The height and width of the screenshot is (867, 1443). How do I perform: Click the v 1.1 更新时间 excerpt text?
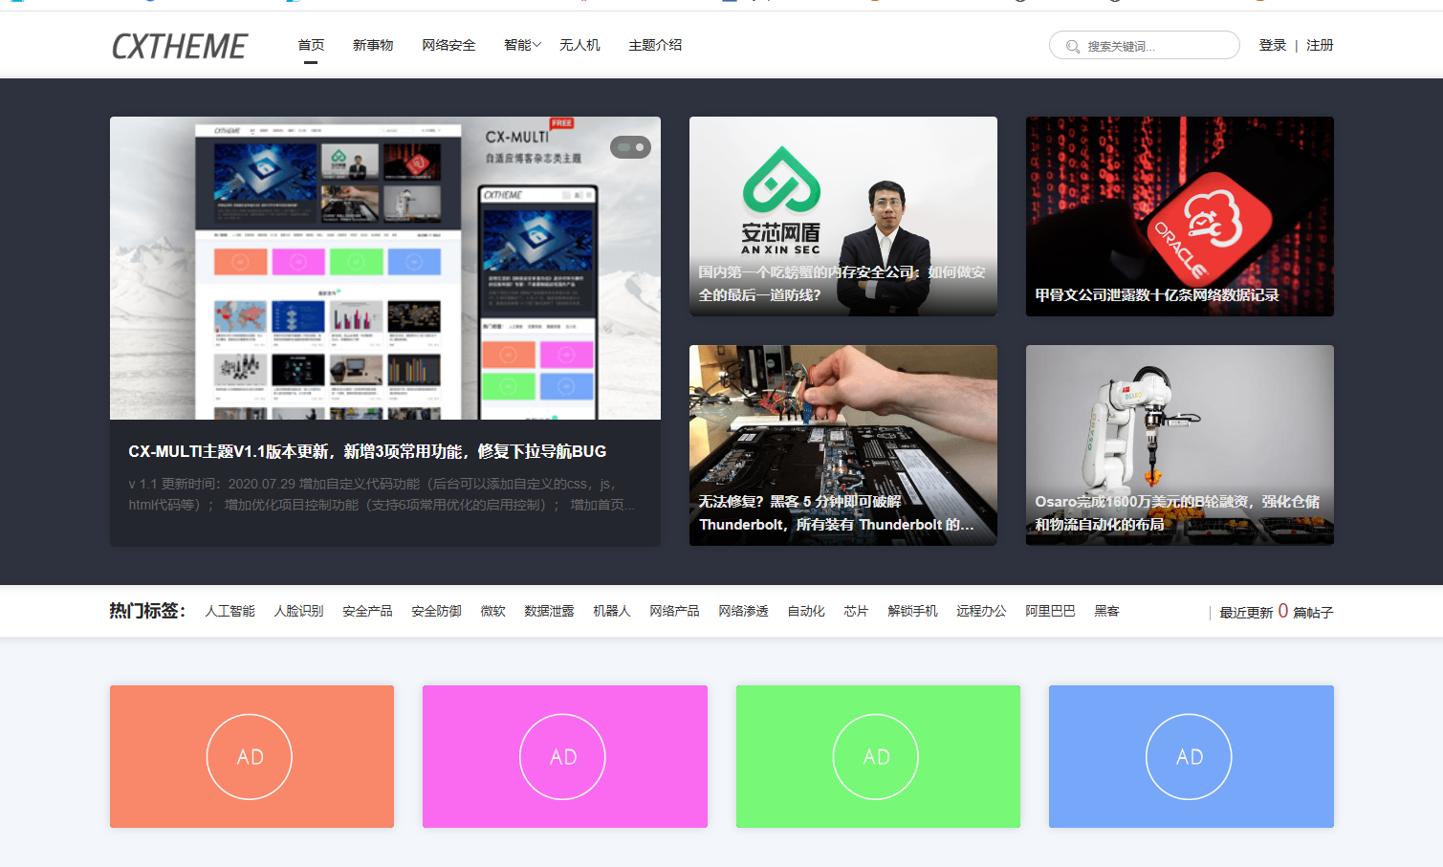click(381, 494)
